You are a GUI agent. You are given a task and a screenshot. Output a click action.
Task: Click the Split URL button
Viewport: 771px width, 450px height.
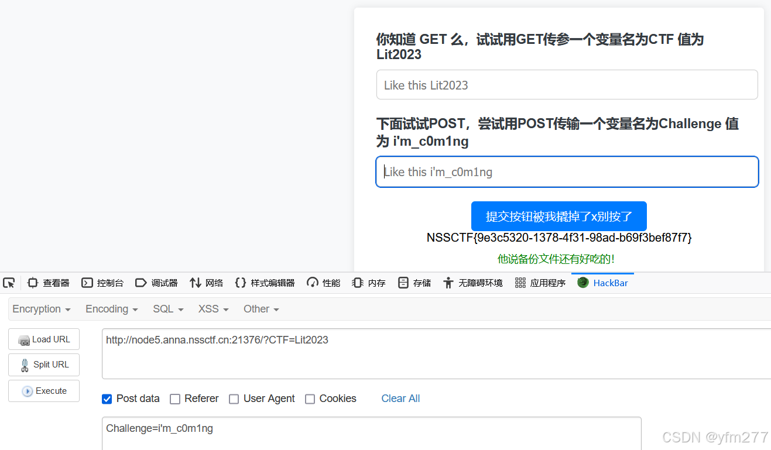click(44, 365)
